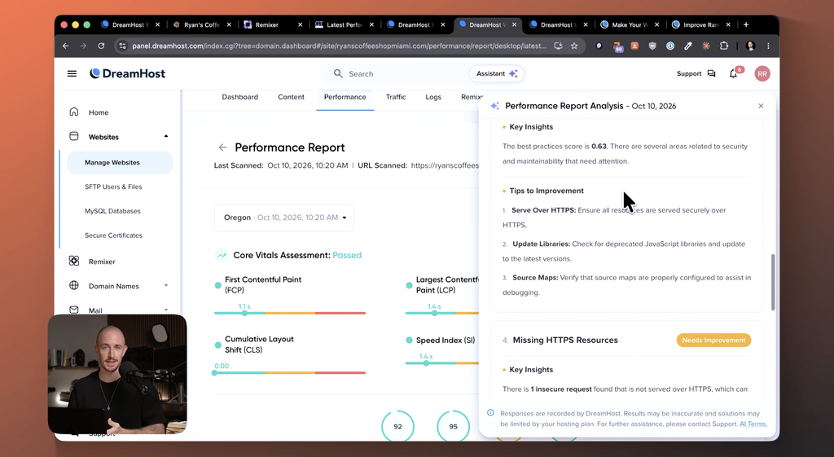Click the First Contentful Paint 1.1 s marker
This screenshot has height=457, width=834.
tap(244, 313)
